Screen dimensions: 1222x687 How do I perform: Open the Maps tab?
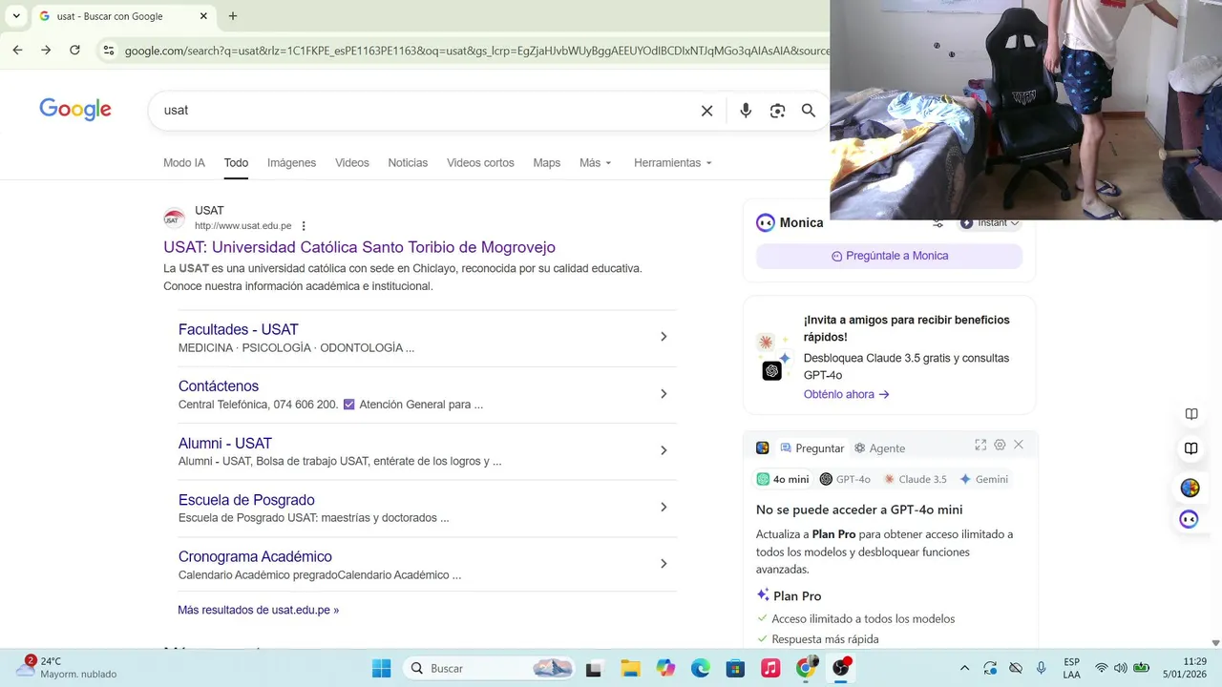pyautogui.click(x=546, y=163)
